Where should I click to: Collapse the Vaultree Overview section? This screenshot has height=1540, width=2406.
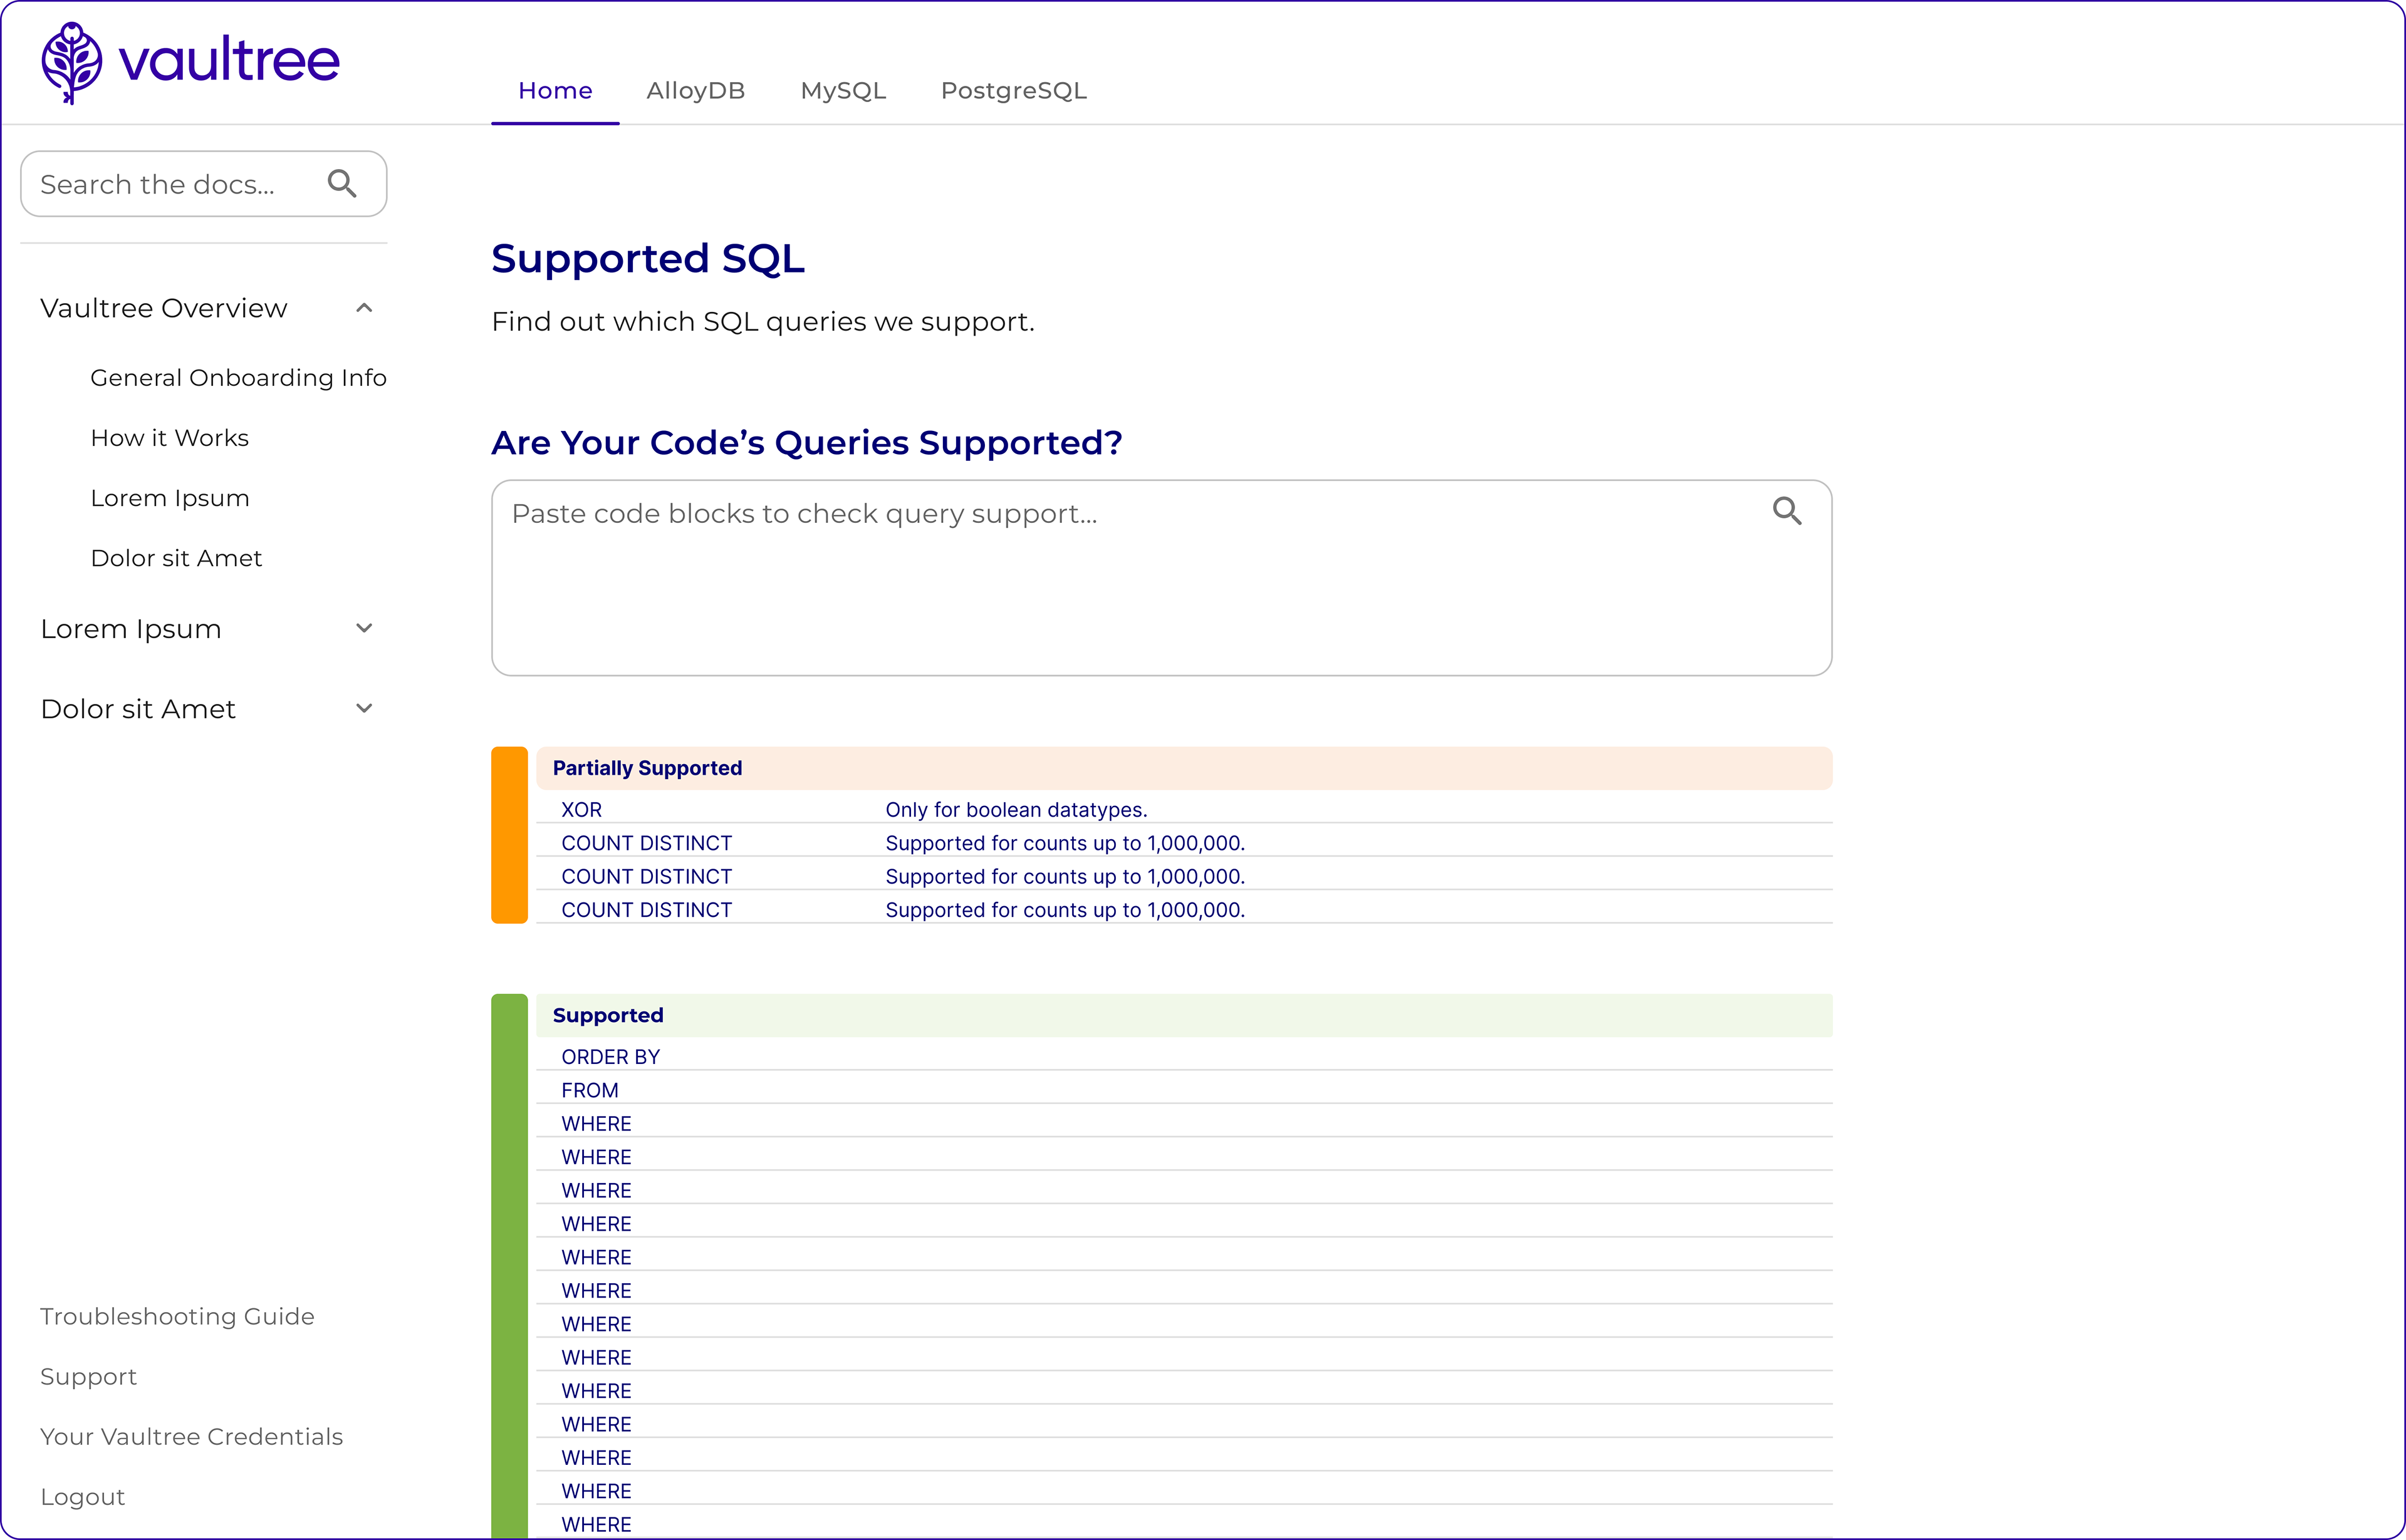(364, 308)
